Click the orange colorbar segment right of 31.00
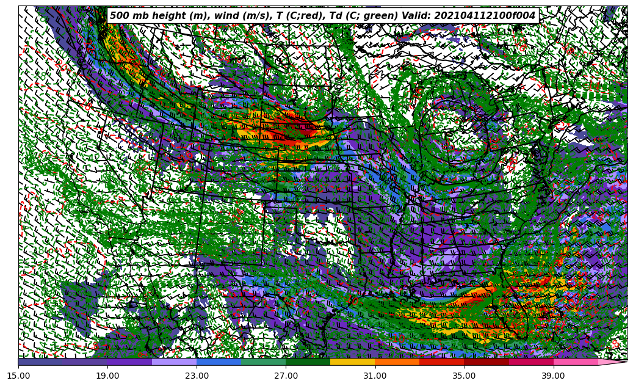The image size is (633, 386). 397,362
